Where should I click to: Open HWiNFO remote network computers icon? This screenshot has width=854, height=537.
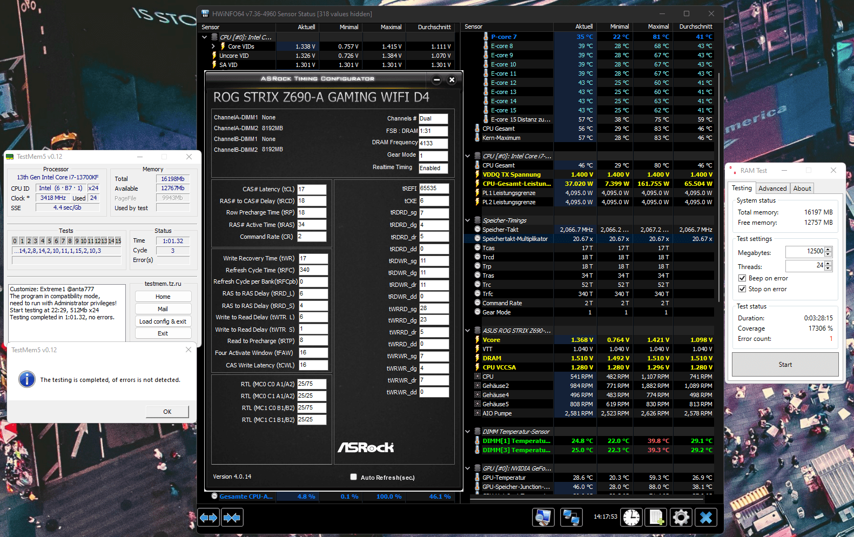(571, 518)
